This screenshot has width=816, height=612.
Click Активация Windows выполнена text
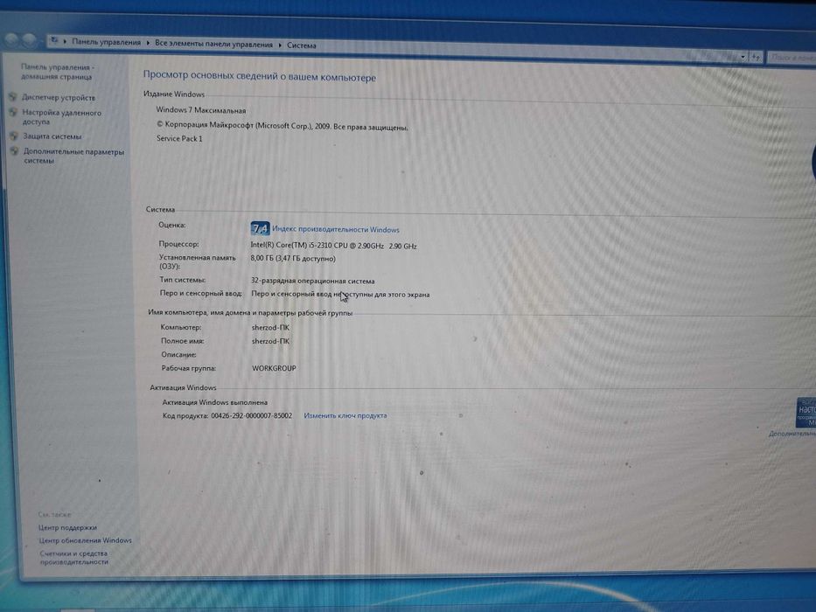(215, 402)
